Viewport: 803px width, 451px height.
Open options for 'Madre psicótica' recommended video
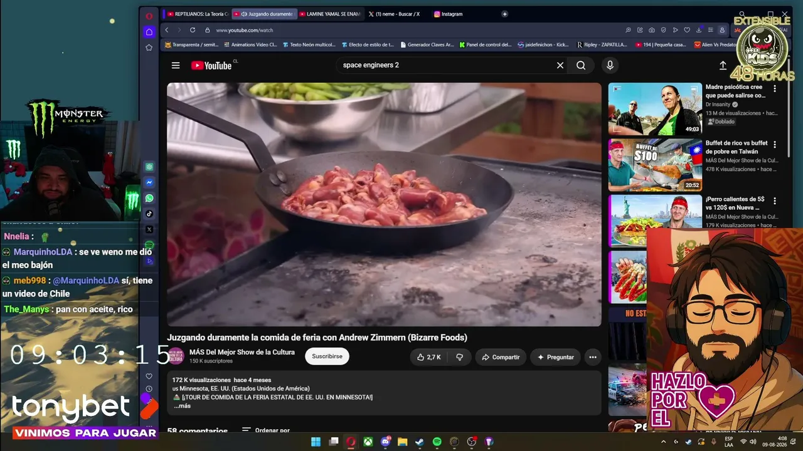775,89
